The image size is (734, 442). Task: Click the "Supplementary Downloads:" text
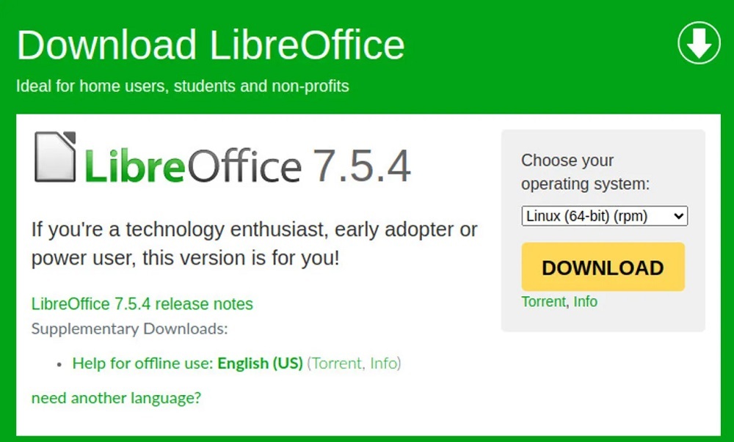pos(129,328)
